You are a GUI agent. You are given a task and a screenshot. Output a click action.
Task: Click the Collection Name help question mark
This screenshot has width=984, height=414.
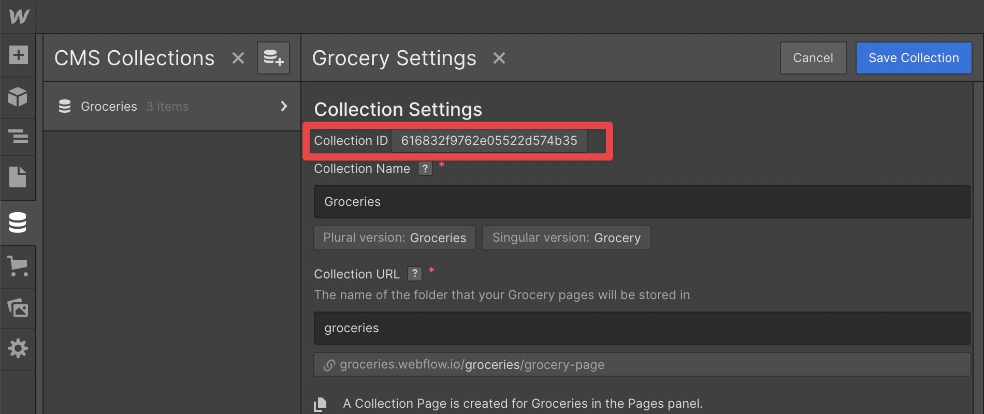pos(425,169)
